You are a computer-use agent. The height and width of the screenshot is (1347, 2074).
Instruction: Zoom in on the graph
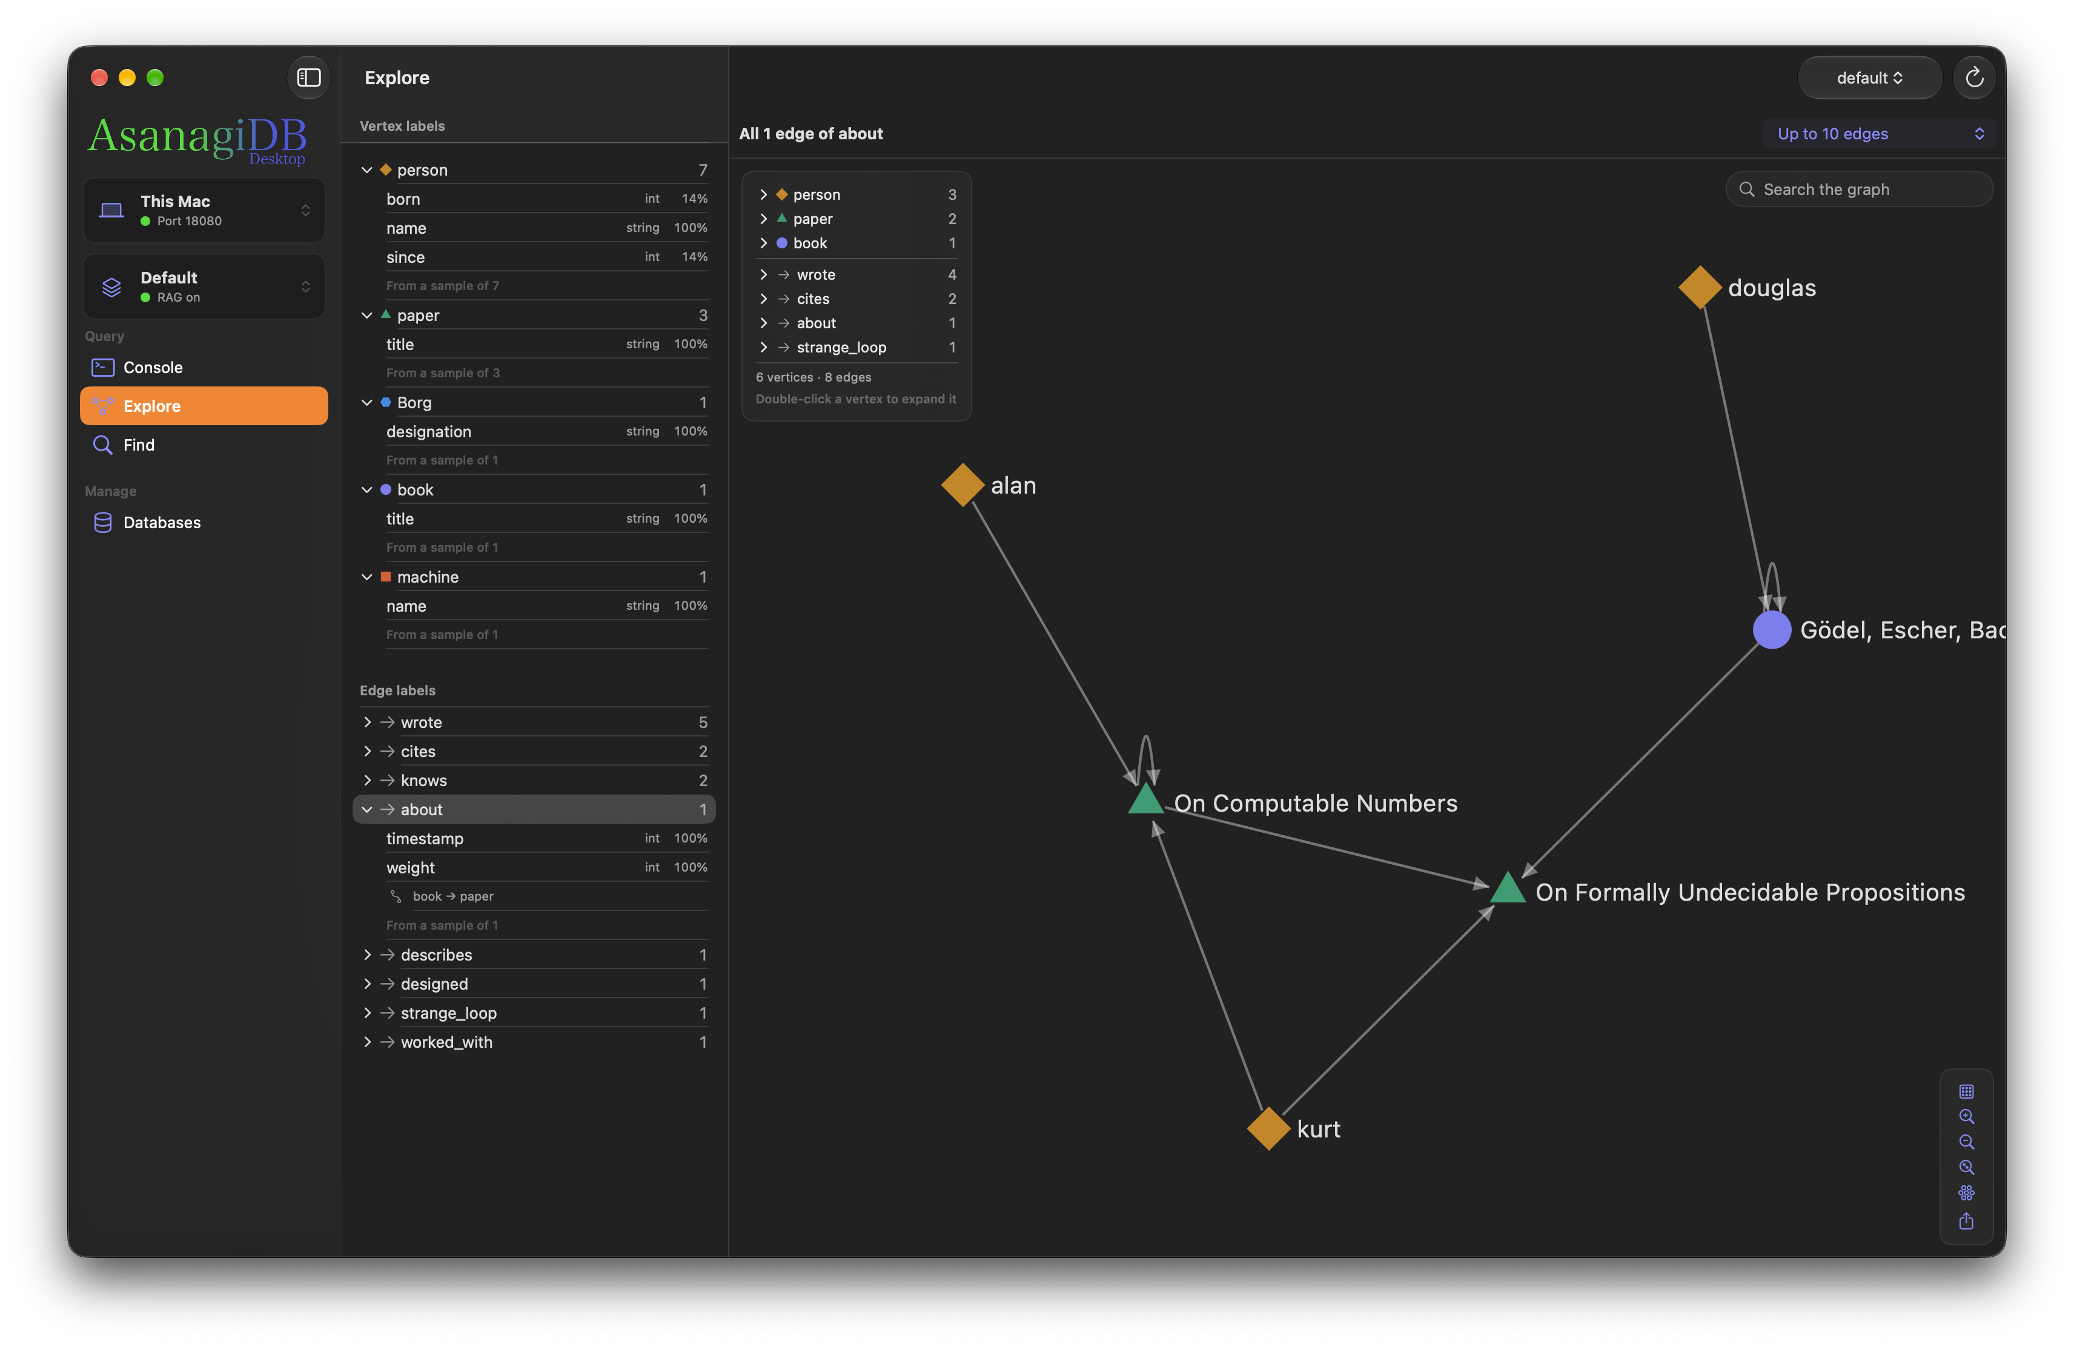1966,1117
